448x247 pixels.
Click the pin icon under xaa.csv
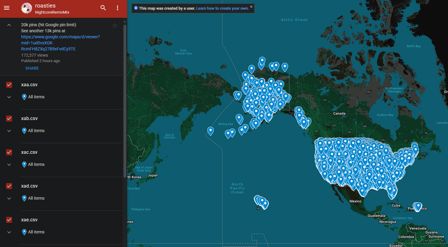point(24,97)
